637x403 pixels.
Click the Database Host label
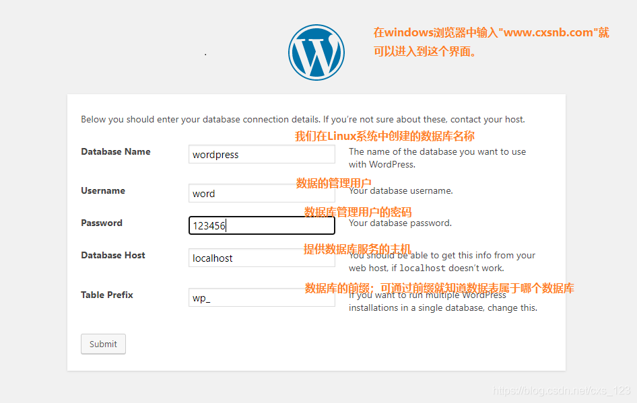[113, 255]
